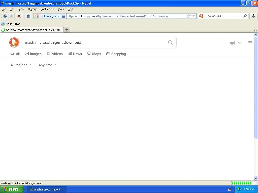This screenshot has width=258, height=193.
Task: Open the megaphone feedback menu
Action: (x=235, y=43)
